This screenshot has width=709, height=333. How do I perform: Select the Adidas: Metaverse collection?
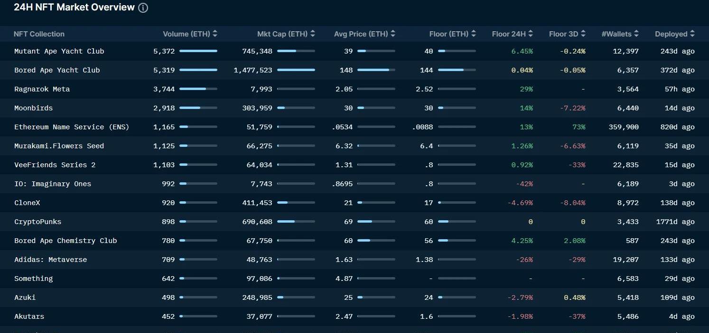point(51,260)
